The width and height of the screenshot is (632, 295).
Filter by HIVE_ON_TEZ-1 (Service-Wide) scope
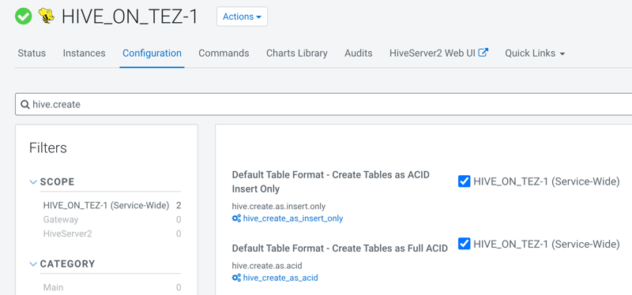[x=106, y=205]
